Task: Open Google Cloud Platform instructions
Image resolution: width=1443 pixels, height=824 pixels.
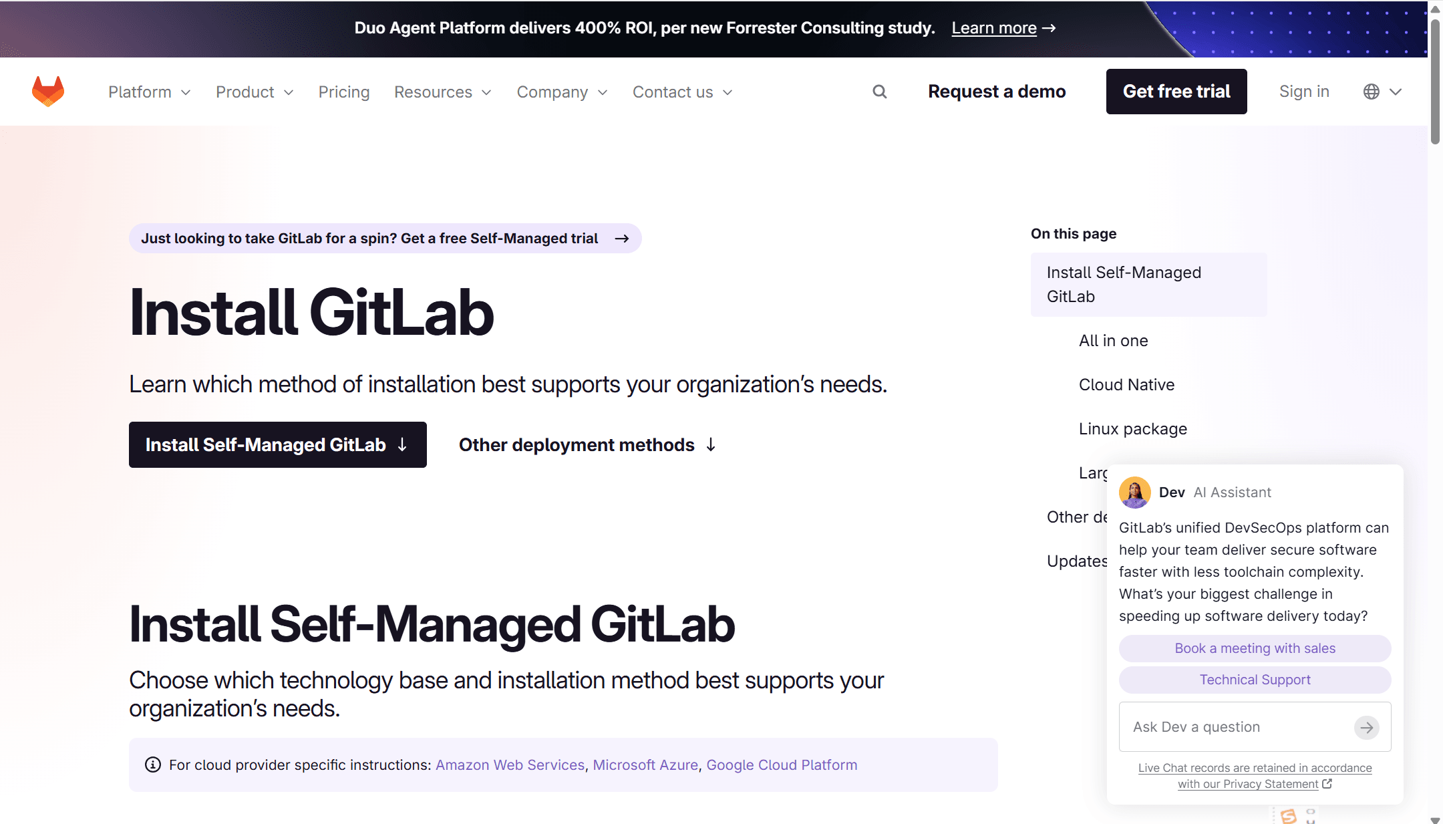Action: [x=782, y=765]
